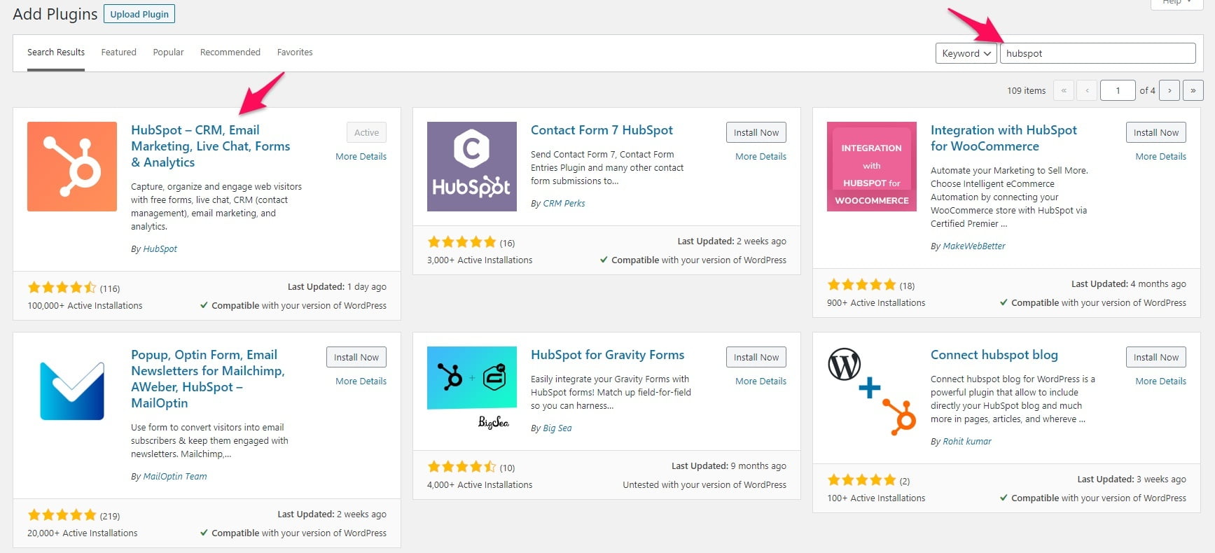Click the HubSpot CRM plugin sprocket icon
The image size is (1215, 553).
point(72,167)
